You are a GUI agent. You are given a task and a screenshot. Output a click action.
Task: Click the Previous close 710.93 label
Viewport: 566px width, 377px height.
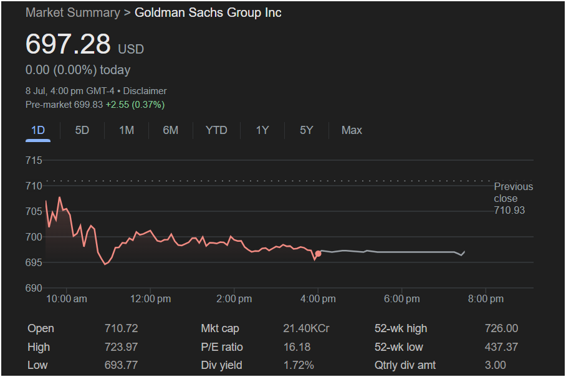(x=513, y=198)
